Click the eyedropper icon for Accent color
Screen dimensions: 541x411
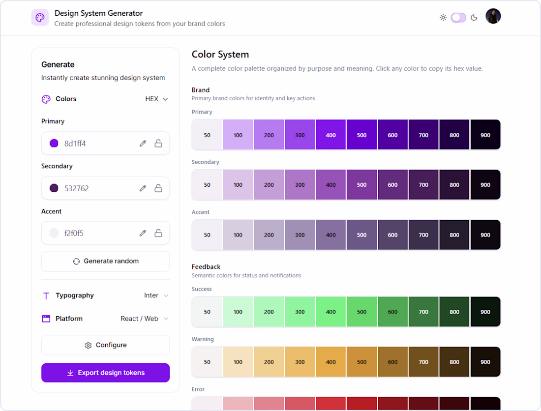point(143,233)
